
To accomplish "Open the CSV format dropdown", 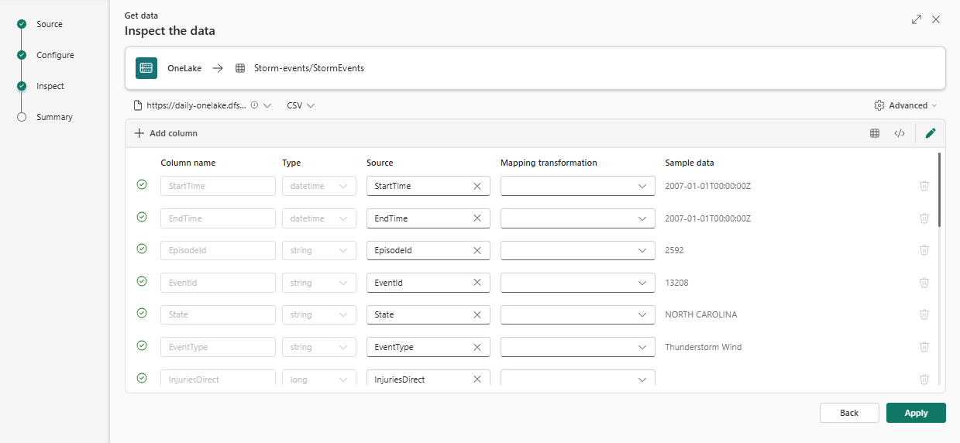I will pyautogui.click(x=301, y=105).
